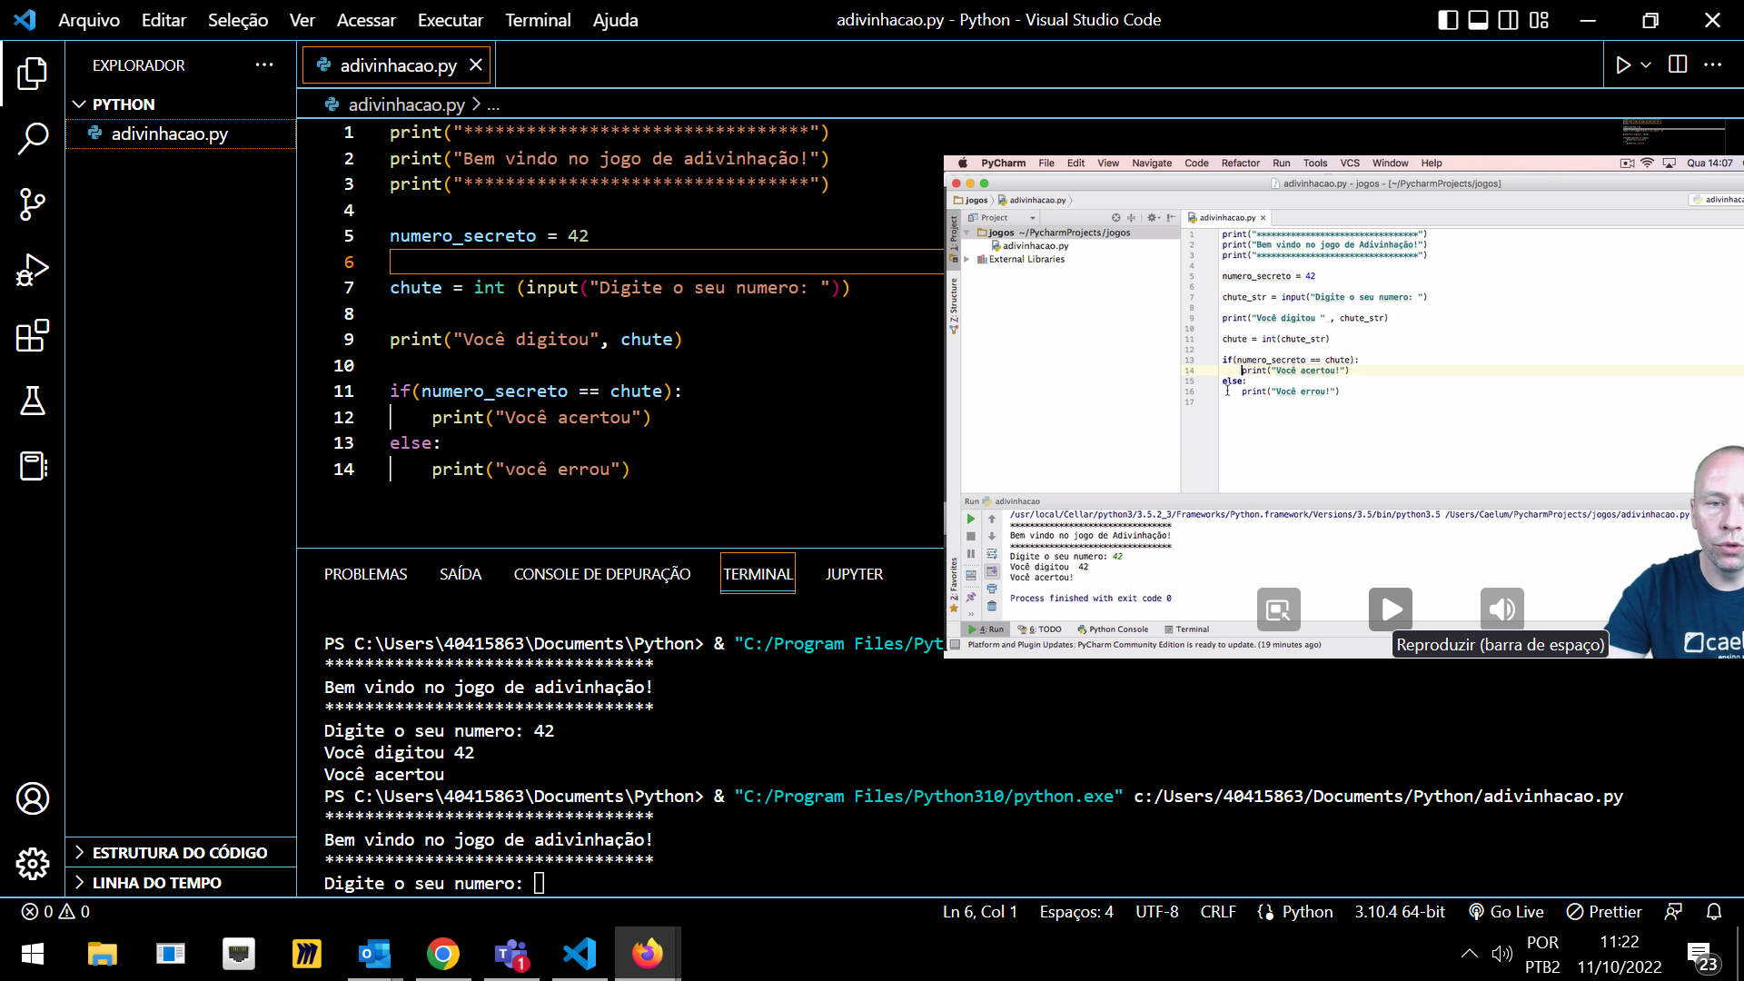Screen dimensions: 1744x981
Task: Open the Ajuda menu
Action: point(615,20)
